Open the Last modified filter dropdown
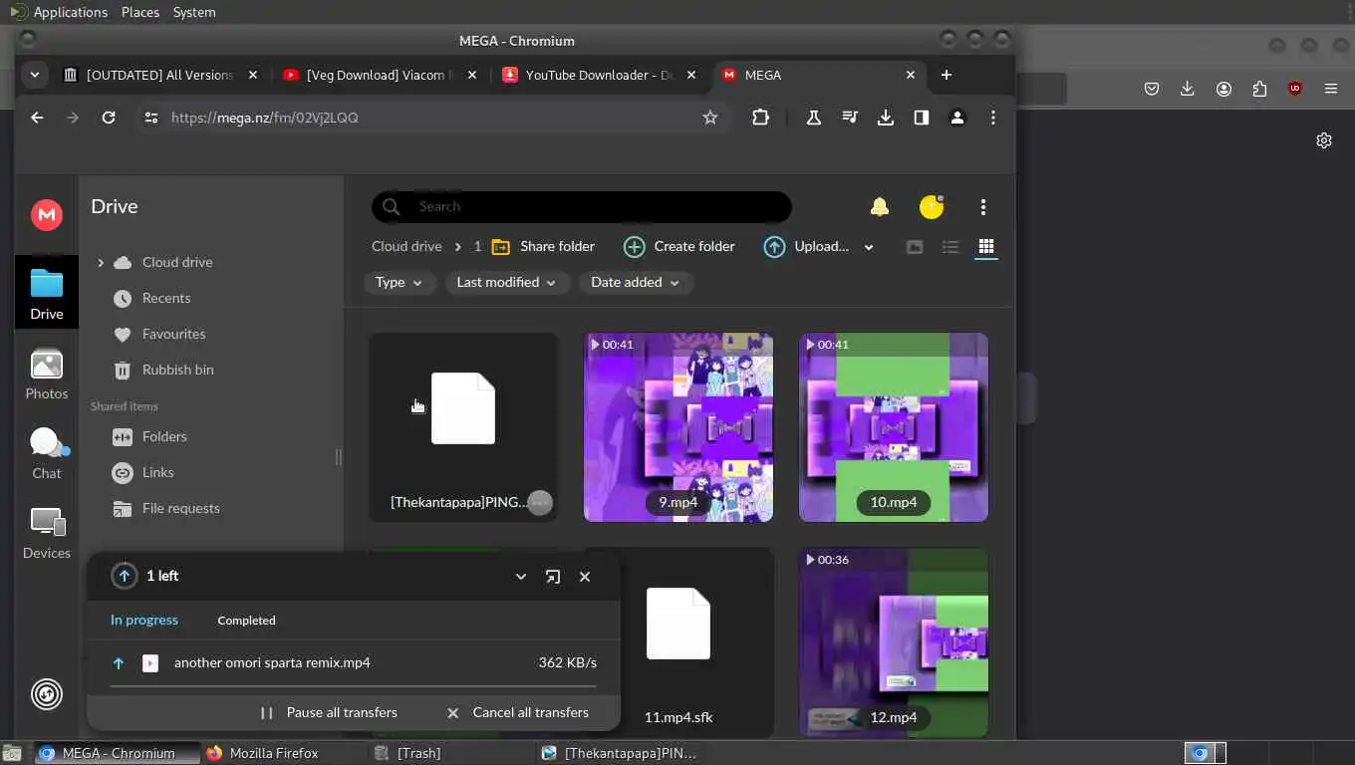This screenshot has height=765, width=1355. point(506,283)
